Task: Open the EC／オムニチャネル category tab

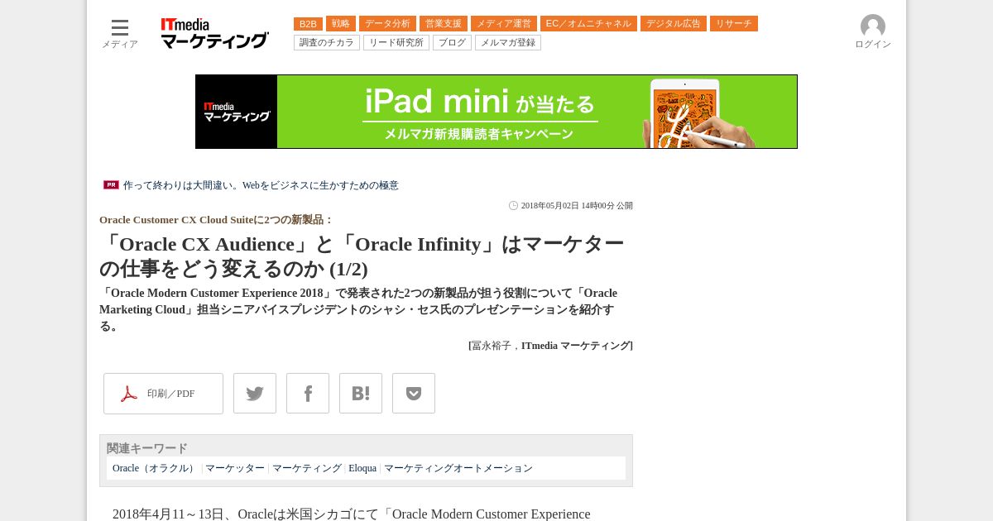Action: (588, 24)
